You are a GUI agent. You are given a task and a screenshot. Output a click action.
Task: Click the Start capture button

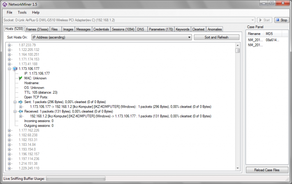click(x=264, y=20)
